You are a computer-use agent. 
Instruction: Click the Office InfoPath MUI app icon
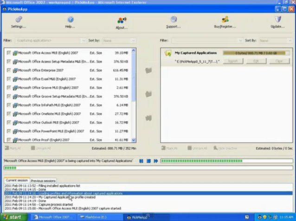pos(15,105)
